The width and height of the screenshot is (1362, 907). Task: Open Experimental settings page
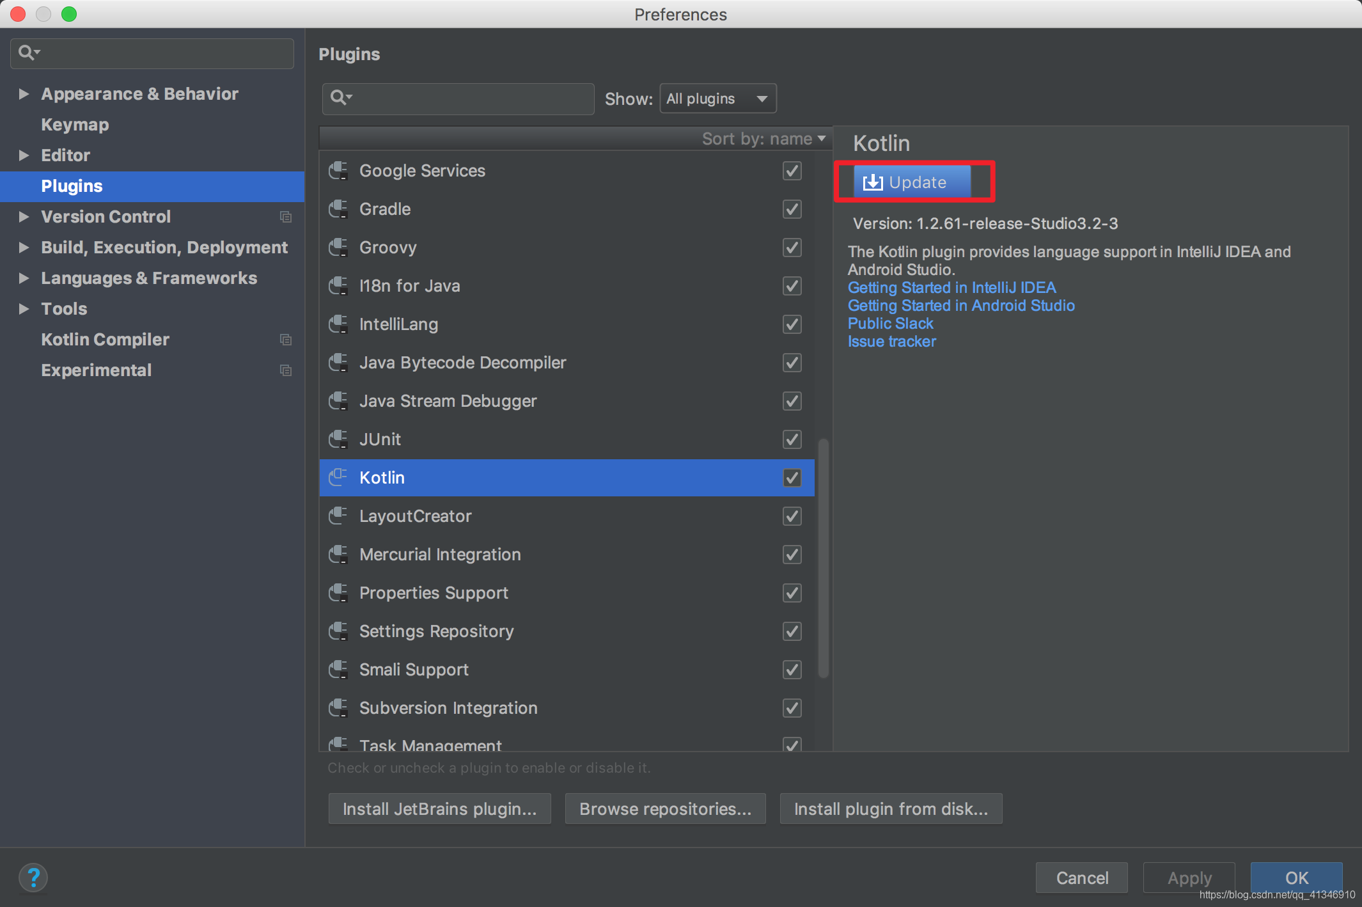pyautogui.click(x=96, y=370)
